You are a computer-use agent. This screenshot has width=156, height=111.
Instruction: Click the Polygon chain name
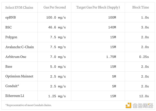[x=11, y=37]
